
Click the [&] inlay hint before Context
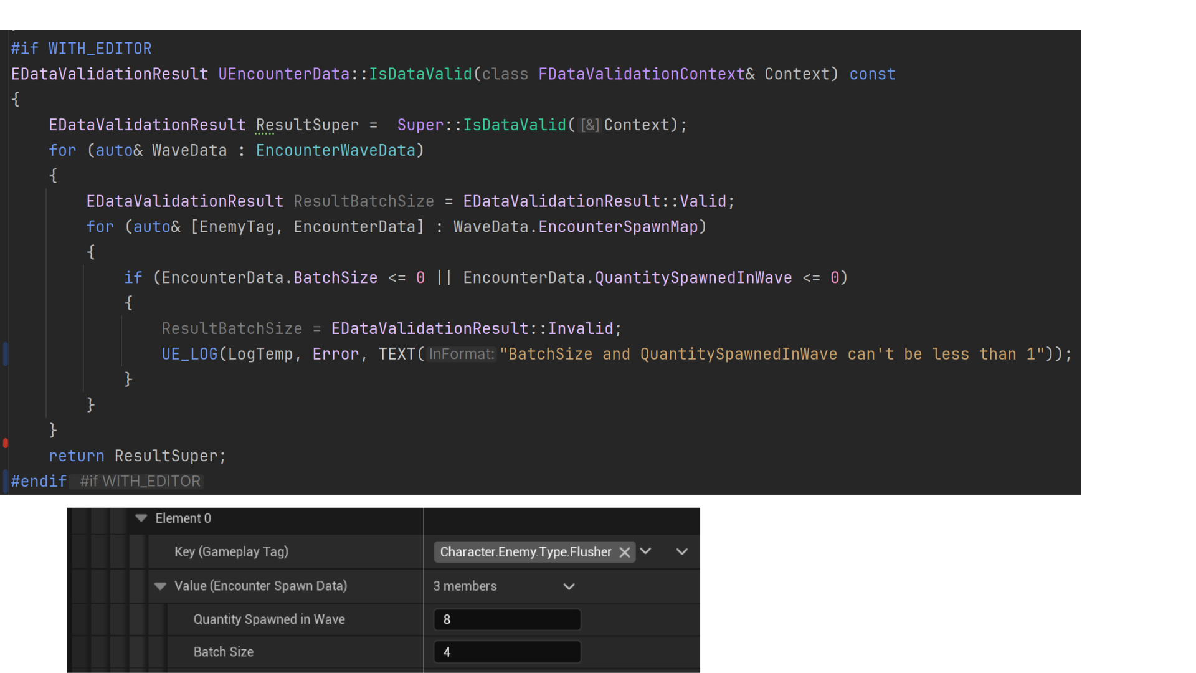(x=589, y=125)
